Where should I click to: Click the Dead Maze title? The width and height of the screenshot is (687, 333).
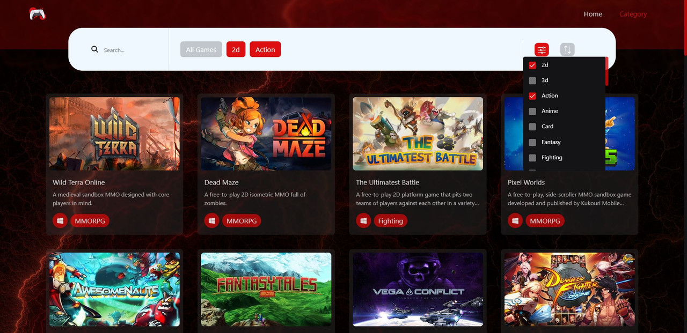click(222, 182)
